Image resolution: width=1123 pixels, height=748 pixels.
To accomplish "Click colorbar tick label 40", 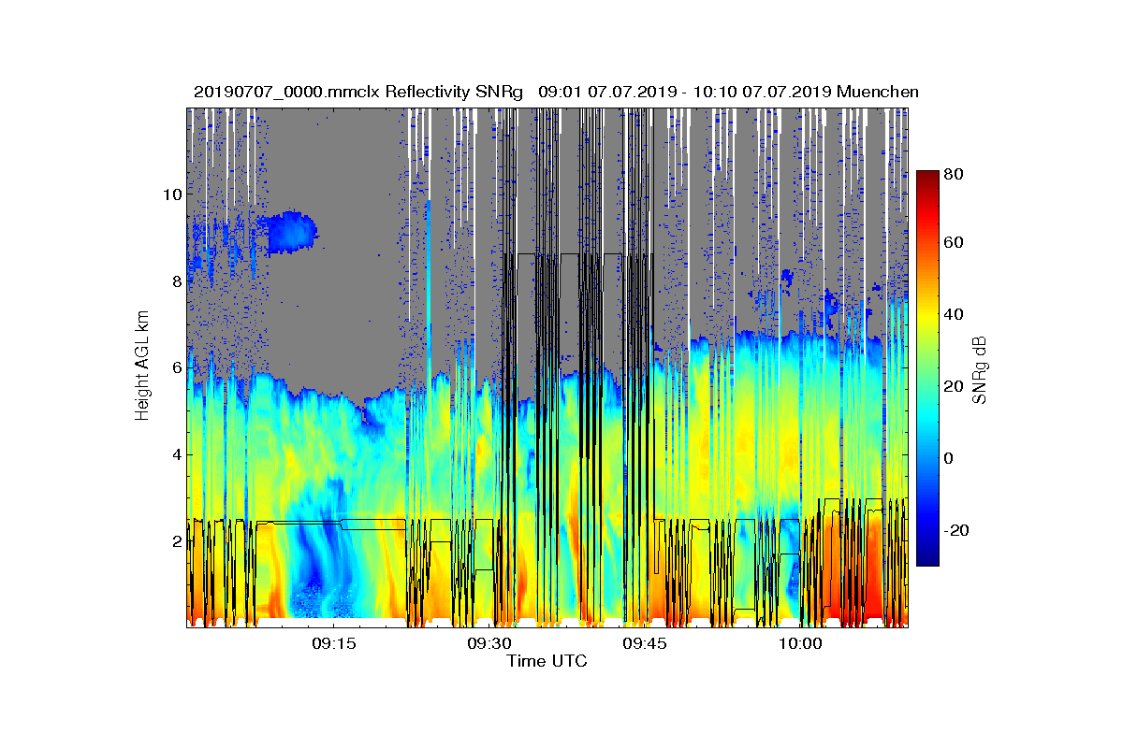I will (x=955, y=314).
